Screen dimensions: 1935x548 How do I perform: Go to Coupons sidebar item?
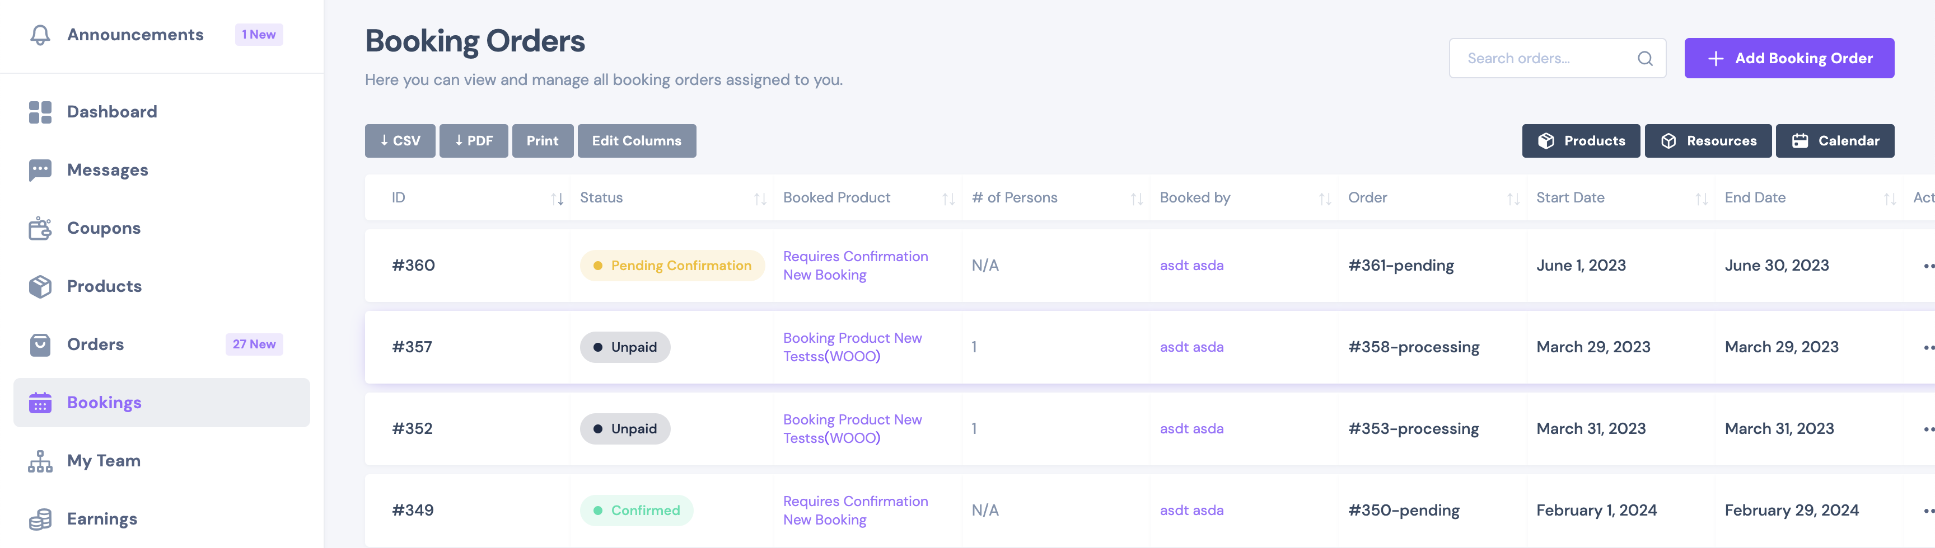[x=161, y=228]
